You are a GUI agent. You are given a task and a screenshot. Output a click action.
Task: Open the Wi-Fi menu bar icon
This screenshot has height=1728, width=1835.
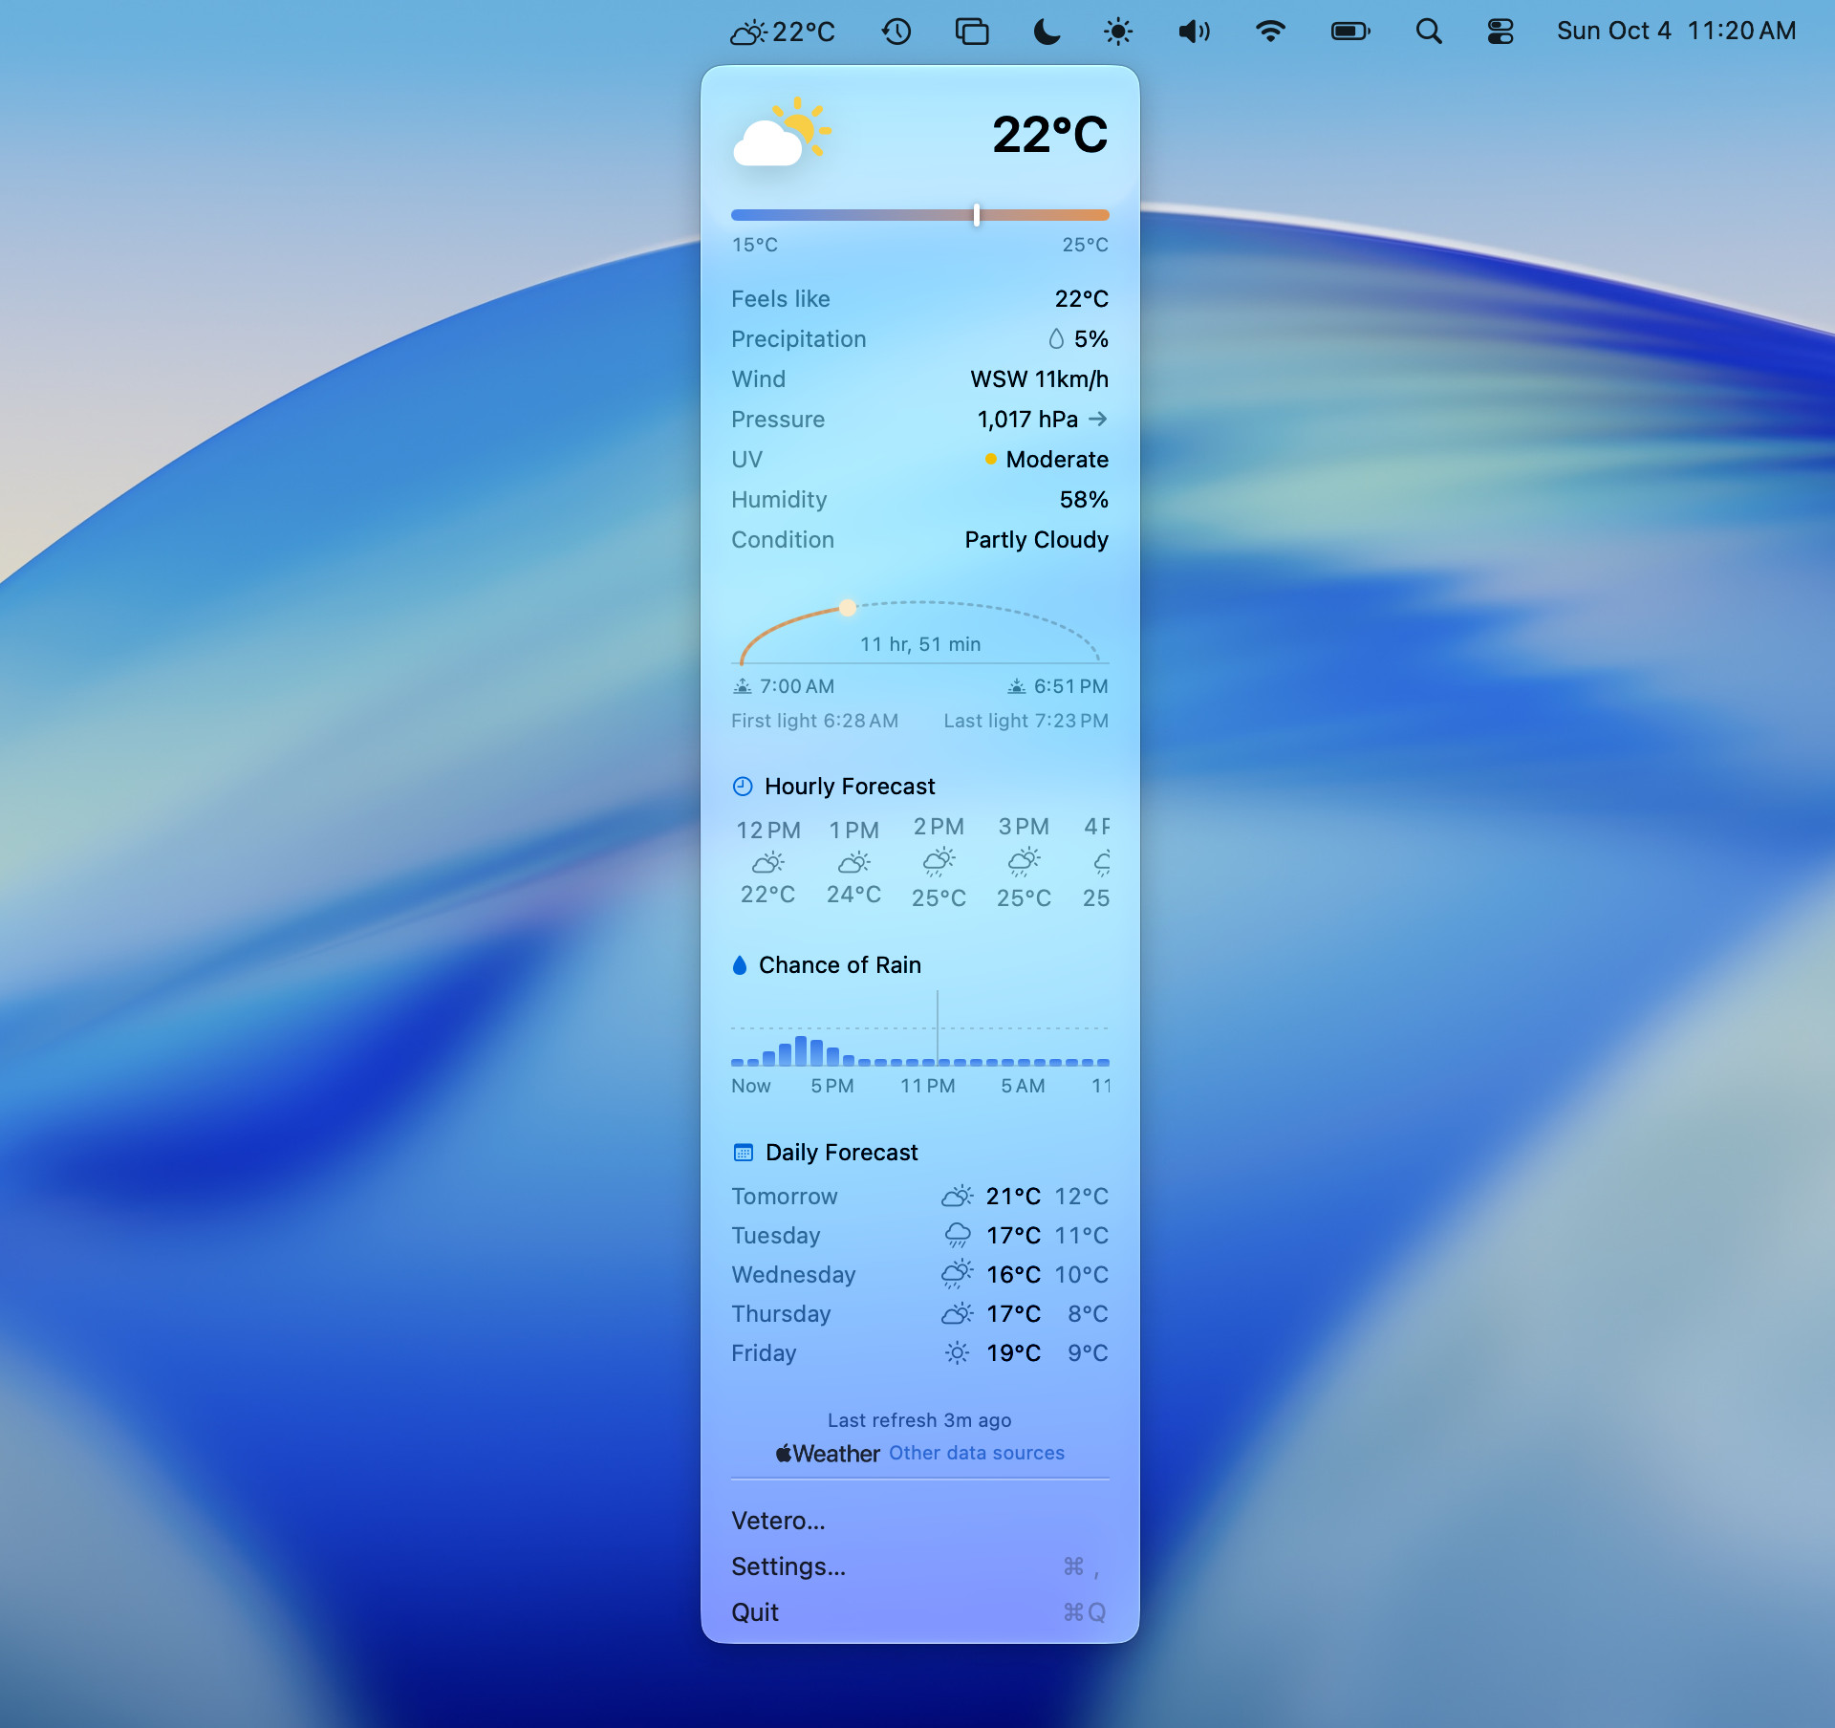1270,32
